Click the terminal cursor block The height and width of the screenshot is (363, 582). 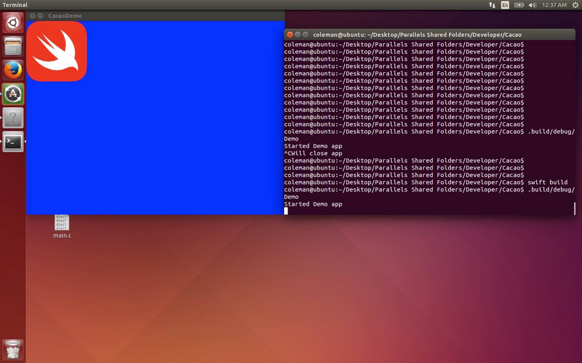(x=286, y=211)
